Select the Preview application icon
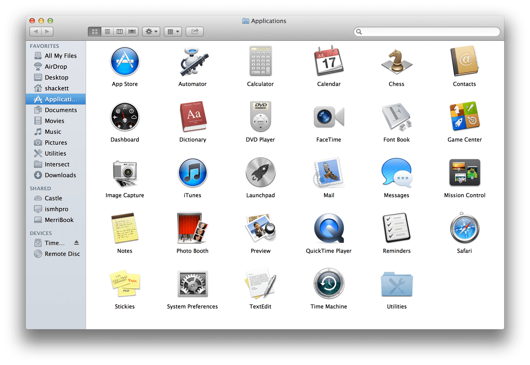 (x=260, y=228)
